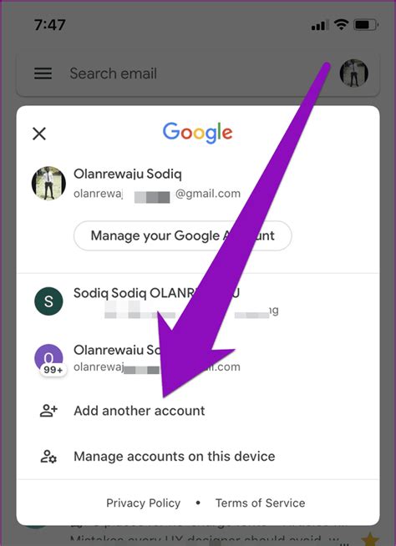Click the manage accounts gear icon
The image size is (396, 546).
(x=48, y=456)
